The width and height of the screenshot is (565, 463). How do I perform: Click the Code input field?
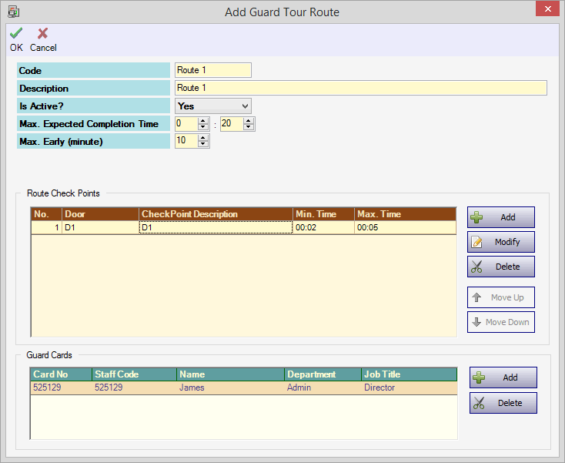(x=213, y=70)
